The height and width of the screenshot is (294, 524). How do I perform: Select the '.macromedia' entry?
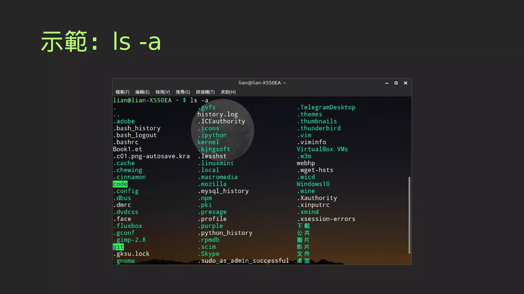tap(217, 177)
